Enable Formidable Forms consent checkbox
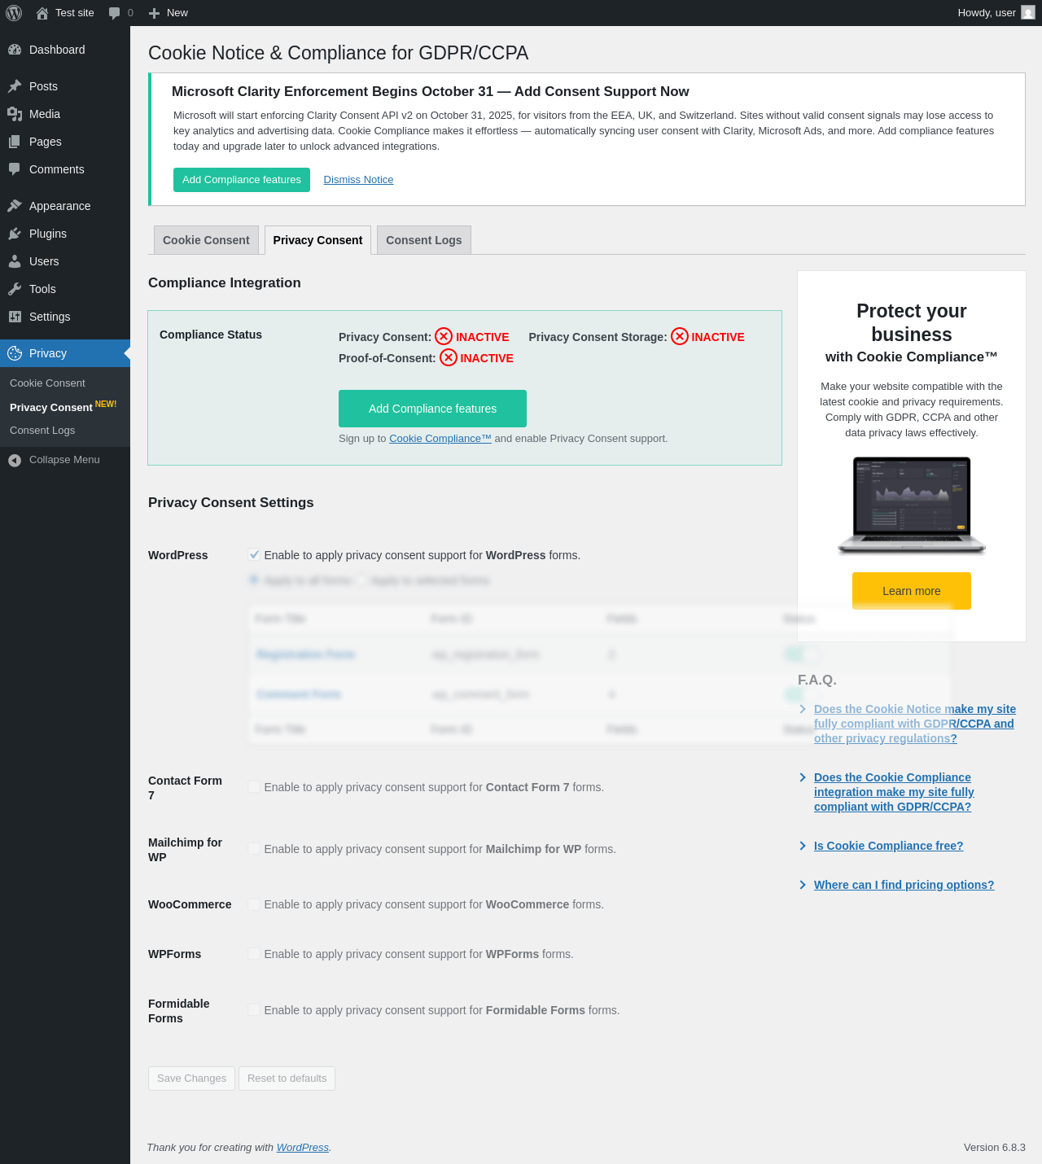The width and height of the screenshot is (1042, 1164). coord(254,1009)
